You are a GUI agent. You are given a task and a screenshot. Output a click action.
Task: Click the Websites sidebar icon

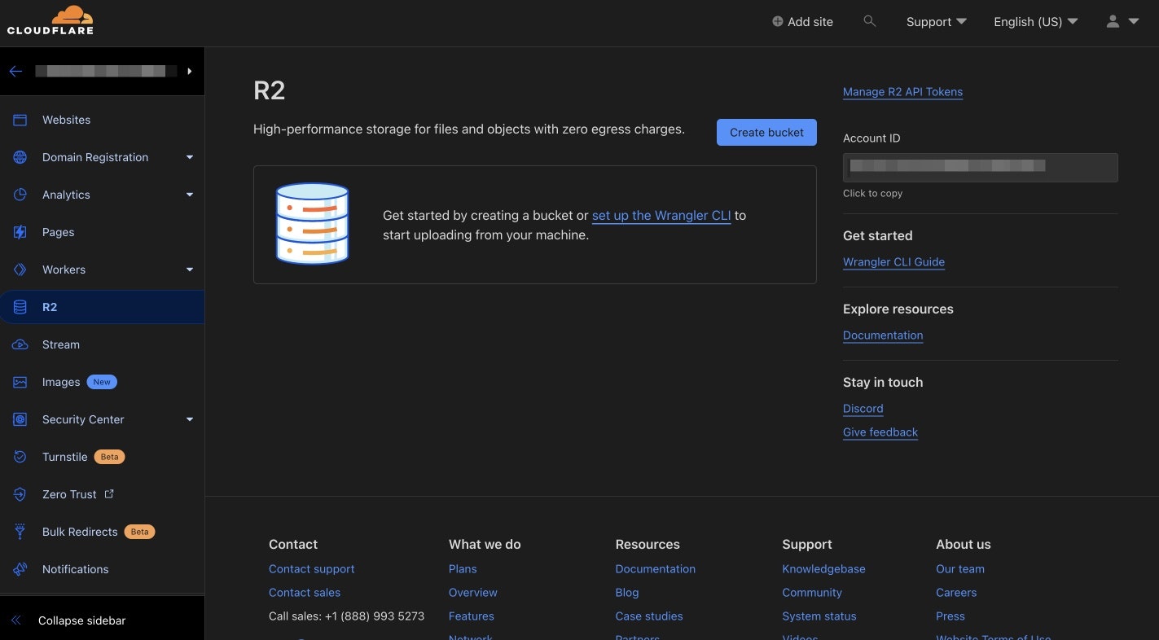(20, 120)
